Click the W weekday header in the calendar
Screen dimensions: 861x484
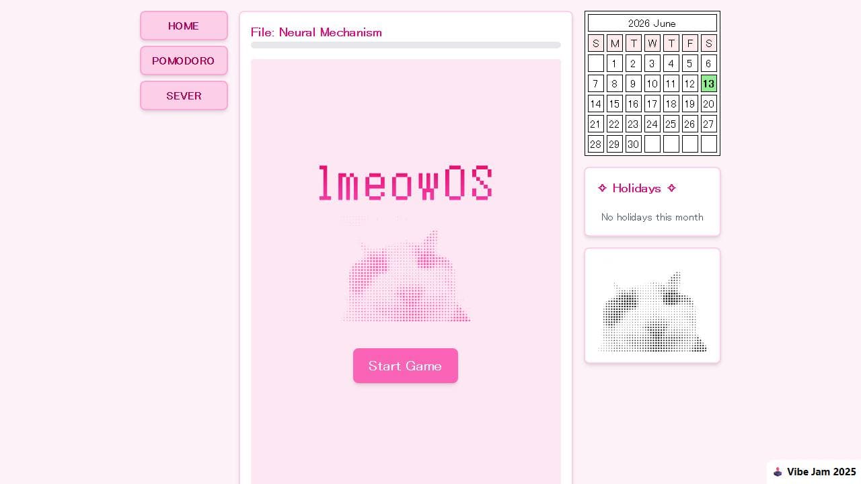(x=652, y=43)
